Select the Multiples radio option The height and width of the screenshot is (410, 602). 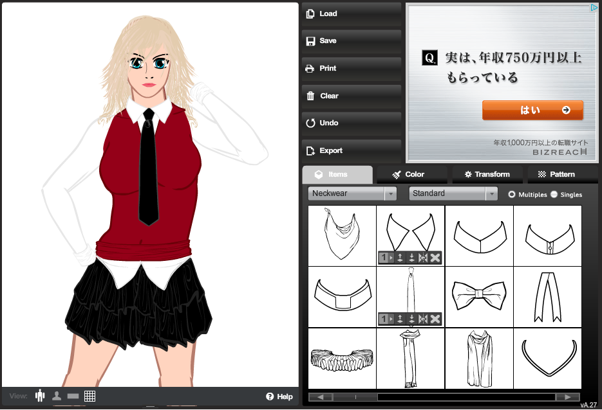pyautogui.click(x=512, y=194)
